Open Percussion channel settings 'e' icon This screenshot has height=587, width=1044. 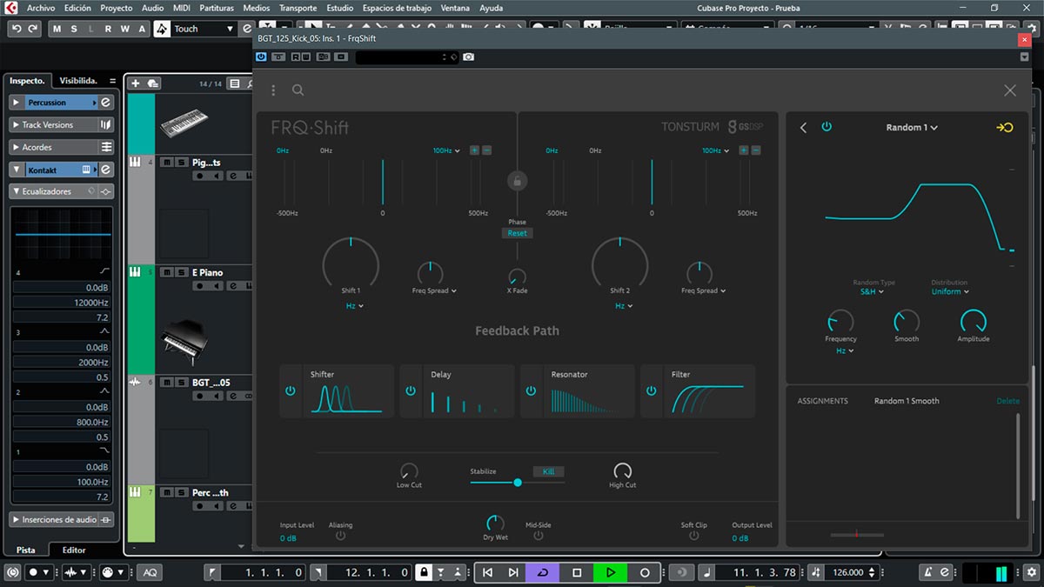[106, 103]
